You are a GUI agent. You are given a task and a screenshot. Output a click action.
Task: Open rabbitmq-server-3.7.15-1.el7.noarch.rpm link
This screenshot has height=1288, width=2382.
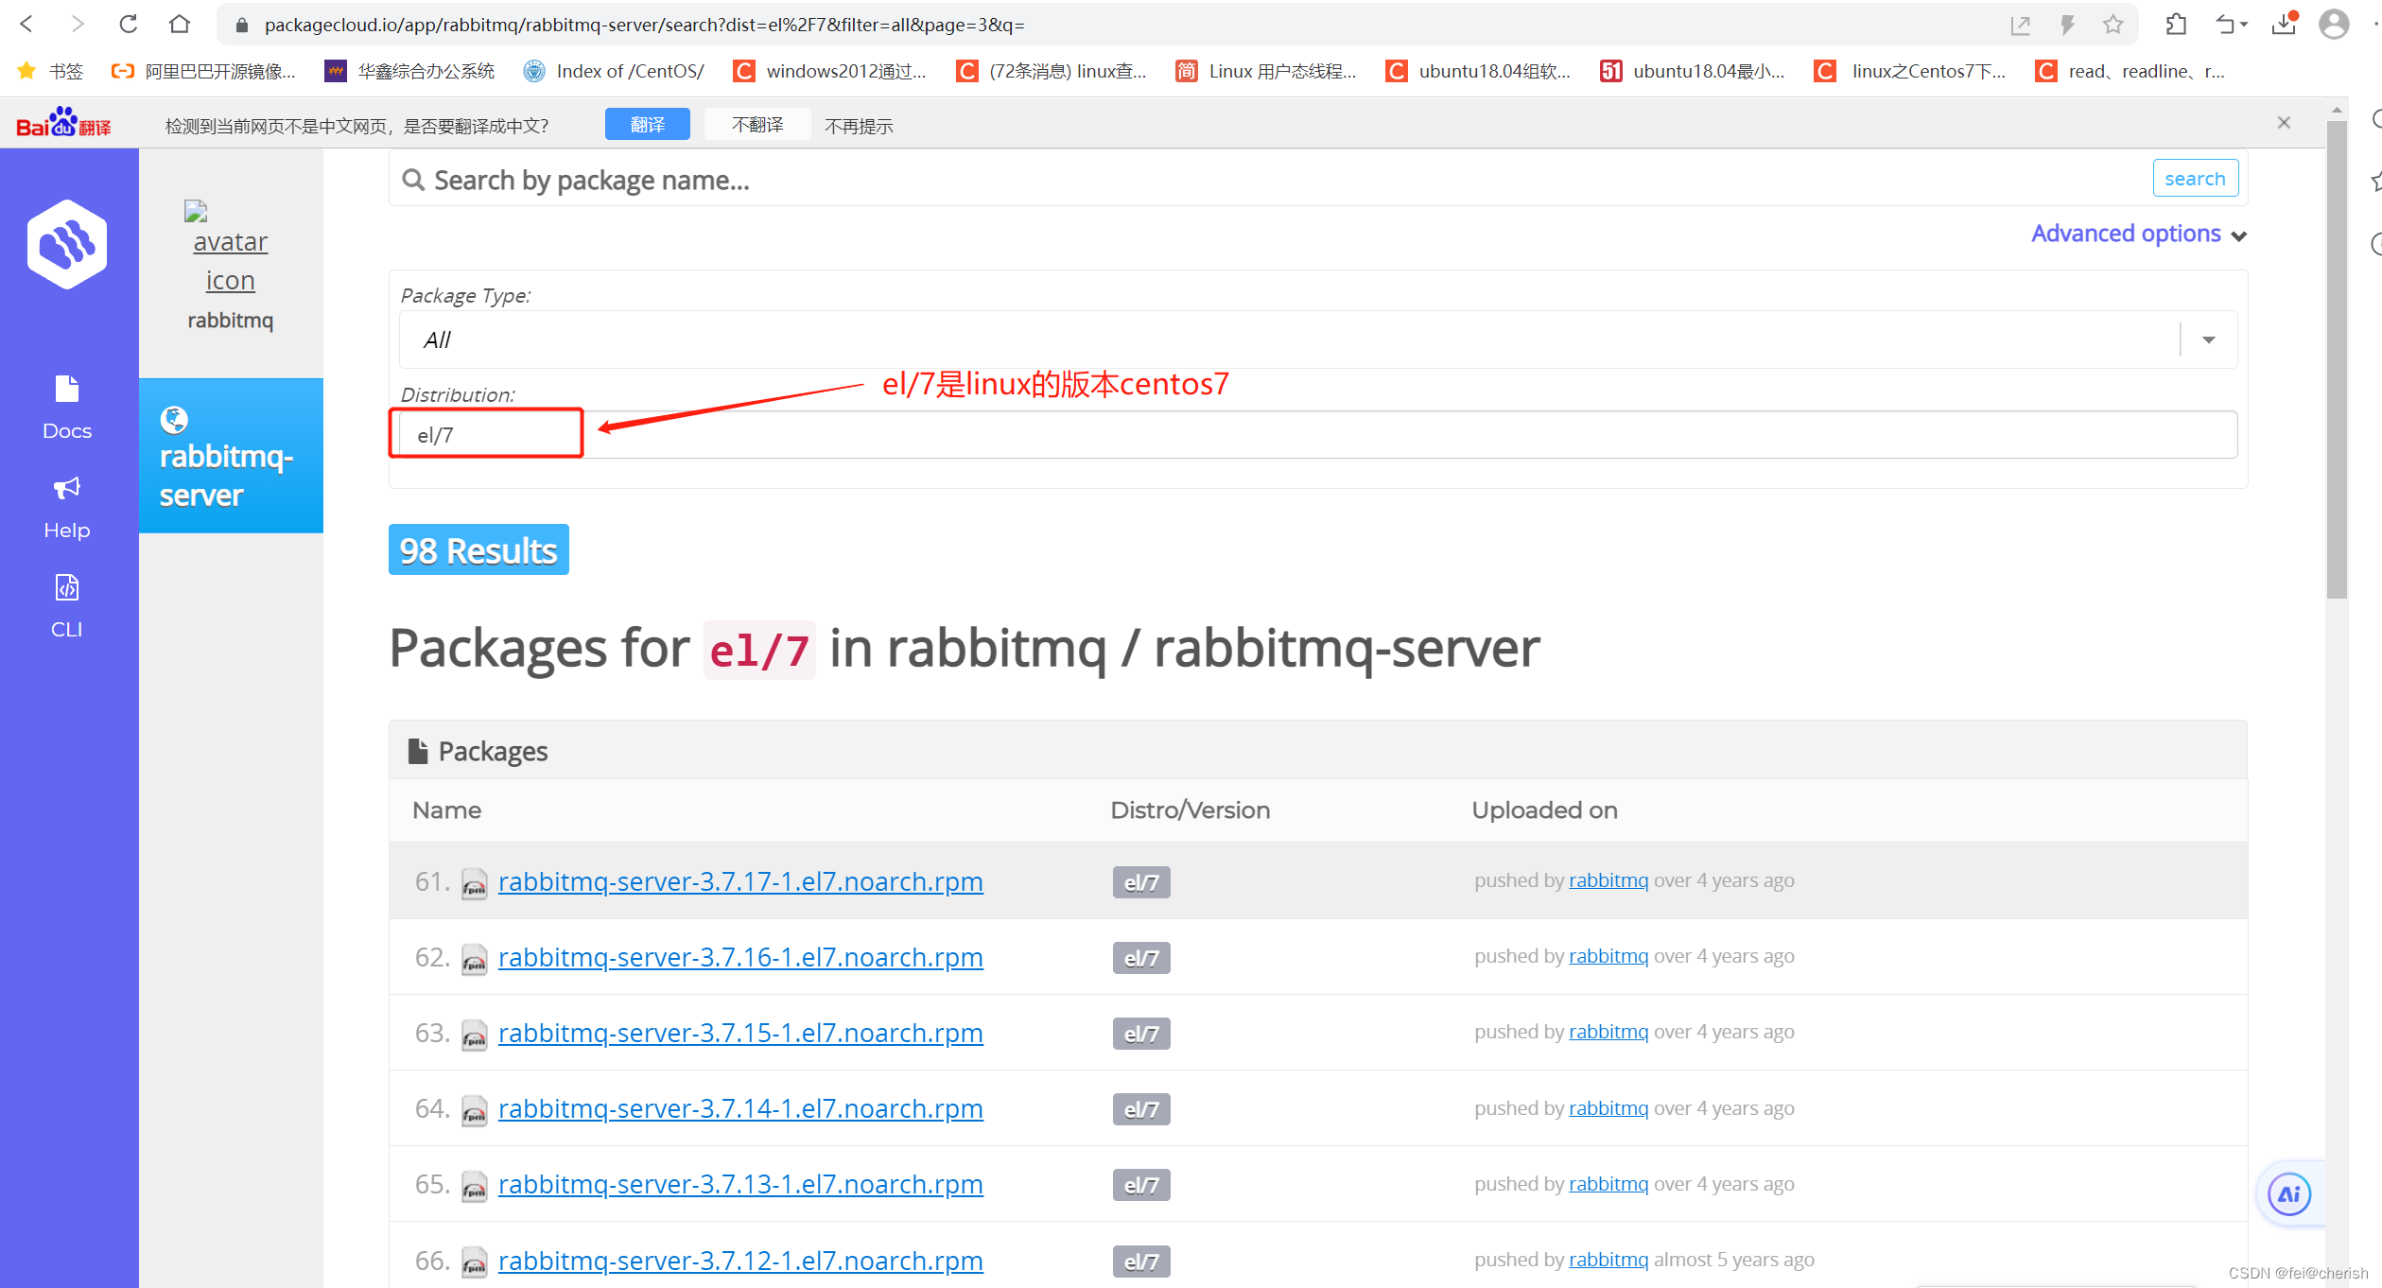click(740, 1033)
